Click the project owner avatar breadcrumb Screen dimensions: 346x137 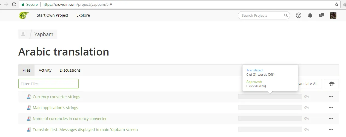pyautogui.click(x=23, y=34)
